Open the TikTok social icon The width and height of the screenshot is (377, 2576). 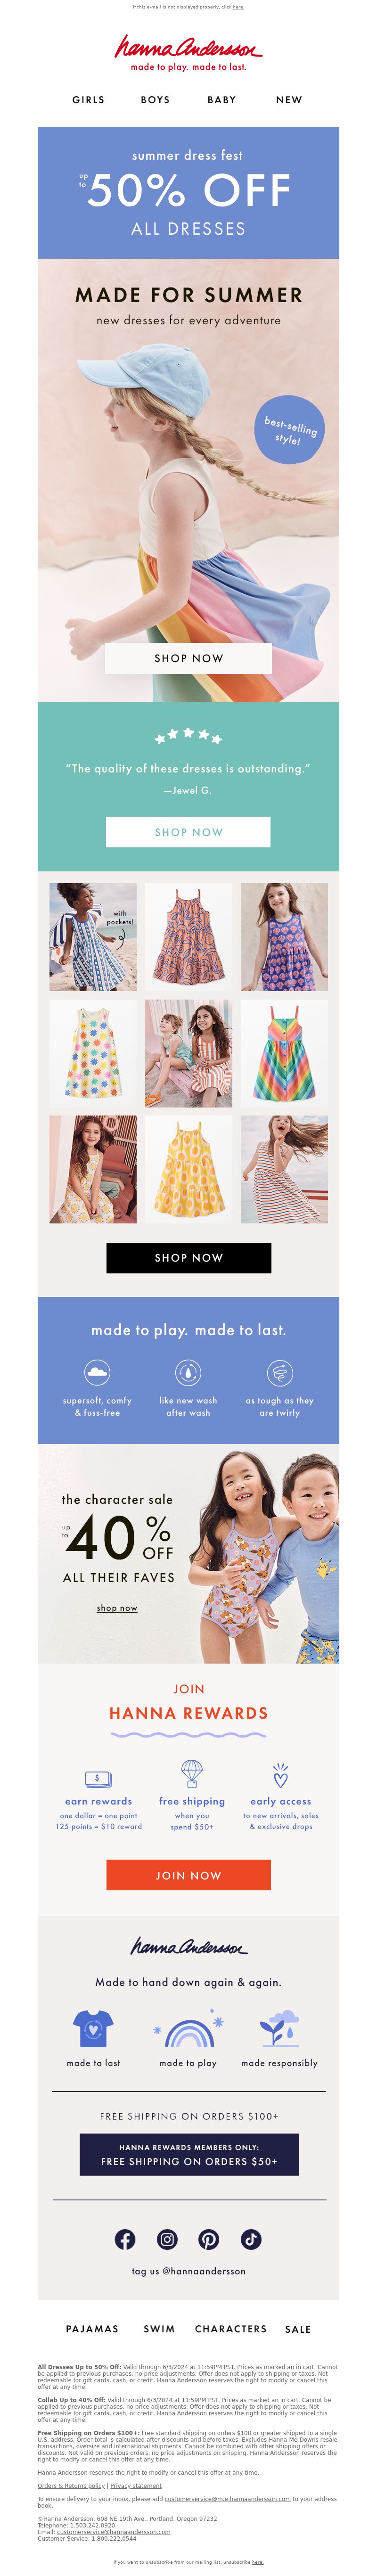[x=251, y=2239]
